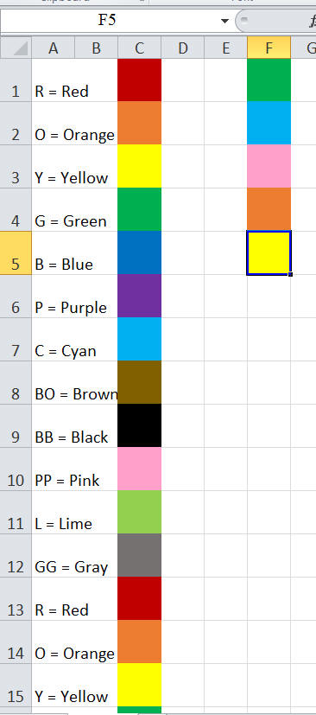Image resolution: width=316 pixels, height=715 pixels.
Task: Click the black swatch in C9
Action: (x=139, y=425)
